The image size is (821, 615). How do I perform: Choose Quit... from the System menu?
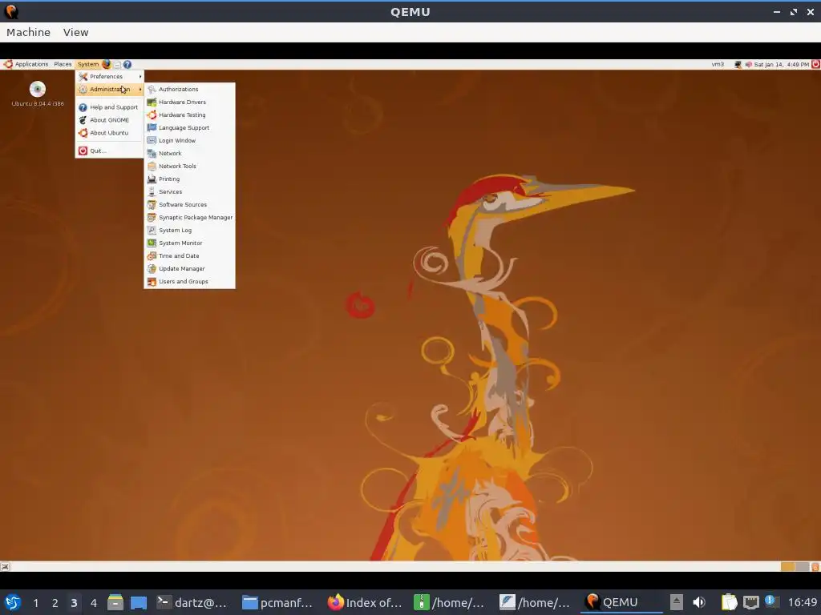[109, 151]
